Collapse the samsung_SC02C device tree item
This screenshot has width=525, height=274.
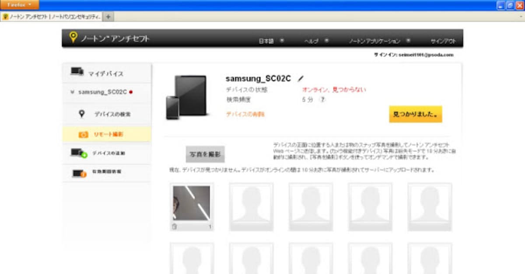[72, 92]
